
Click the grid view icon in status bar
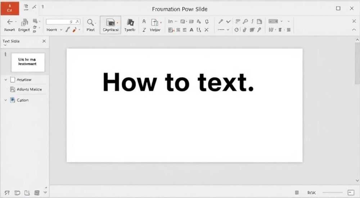click(x=37, y=193)
